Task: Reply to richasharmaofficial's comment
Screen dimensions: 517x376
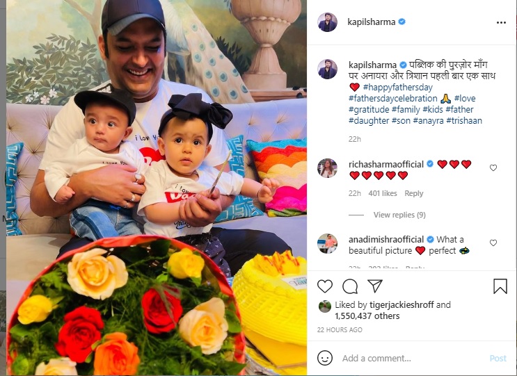Action: pyautogui.click(x=414, y=194)
